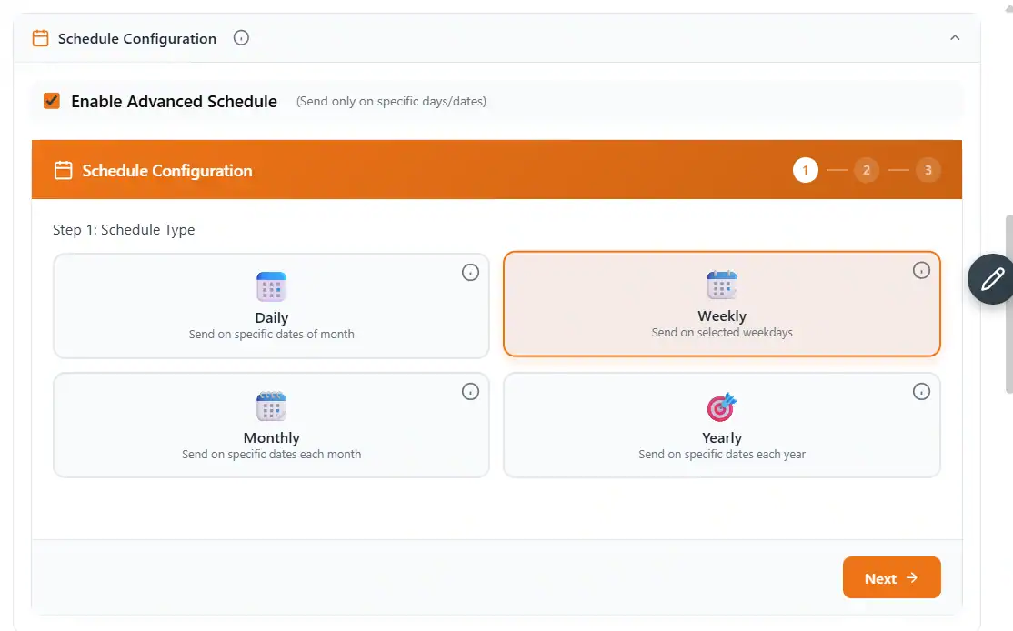The image size is (1013, 631).
Task: Open the floating pencil edit tool
Action: coord(991,279)
